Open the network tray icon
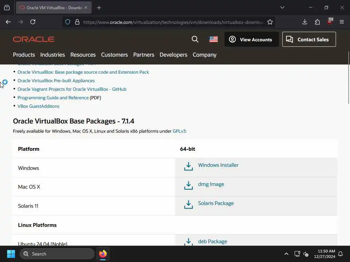350x262 pixels. pyautogui.click(x=297, y=254)
